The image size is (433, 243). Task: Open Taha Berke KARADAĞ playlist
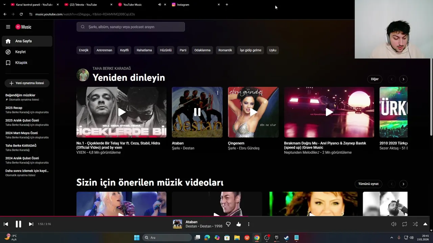(x=27, y=147)
